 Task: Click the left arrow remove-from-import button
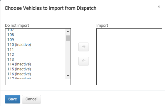[84, 61]
